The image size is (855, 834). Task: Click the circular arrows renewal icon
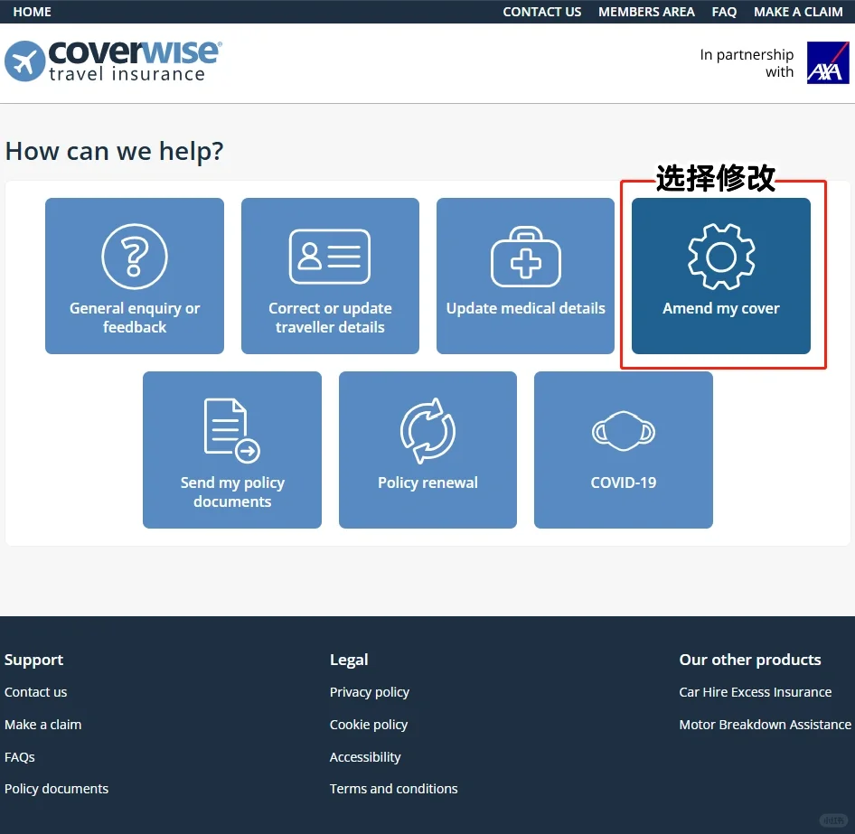[427, 431]
